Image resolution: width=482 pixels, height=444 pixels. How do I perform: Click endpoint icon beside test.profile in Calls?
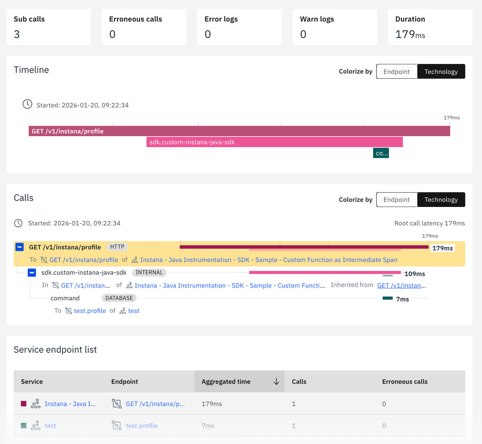[69, 311]
